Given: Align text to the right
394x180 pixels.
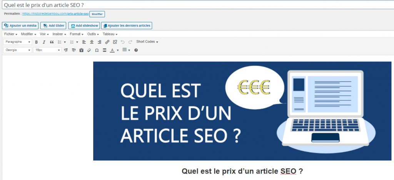Looking at the screenshot, I should [100, 42].
